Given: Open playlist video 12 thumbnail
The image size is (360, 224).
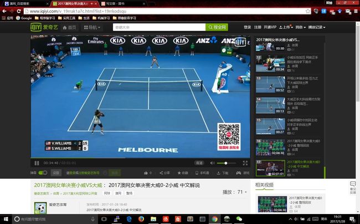Looking at the screenshot, I should (270, 63).
